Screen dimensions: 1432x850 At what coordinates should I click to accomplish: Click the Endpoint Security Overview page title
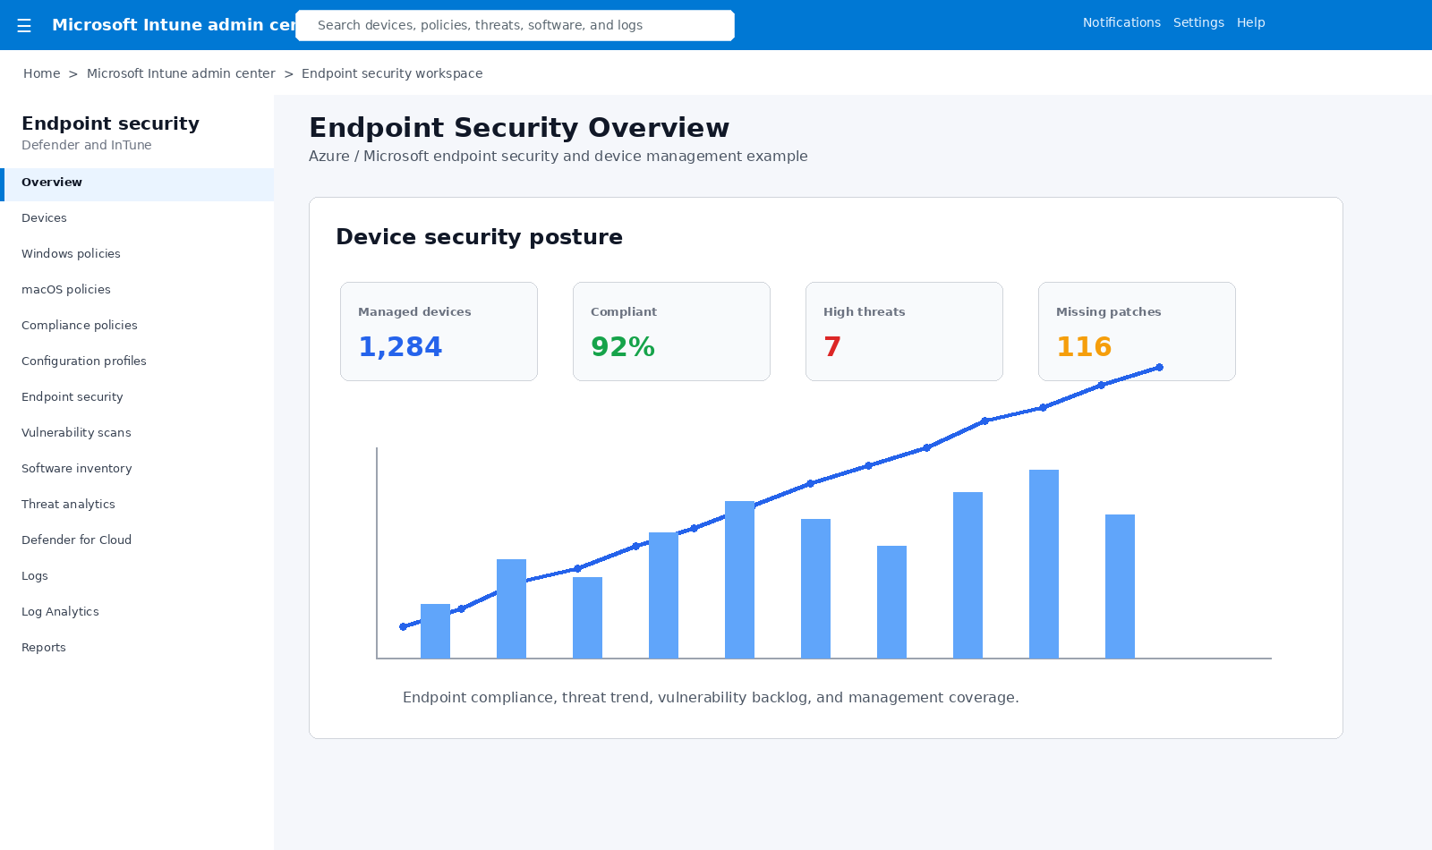(x=519, y=128)
